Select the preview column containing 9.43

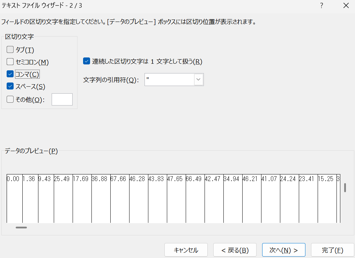[x=46, y=198]
